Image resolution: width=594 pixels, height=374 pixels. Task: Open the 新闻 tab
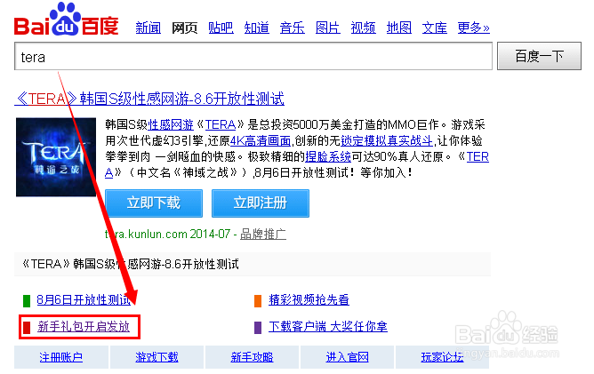coord(148,28)
